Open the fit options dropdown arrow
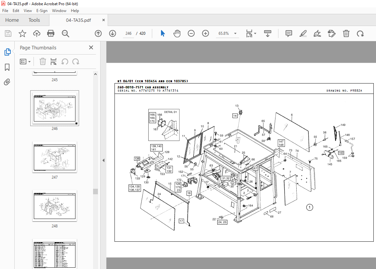The width and height of the screenshot is (376, 269). point(255,33)
